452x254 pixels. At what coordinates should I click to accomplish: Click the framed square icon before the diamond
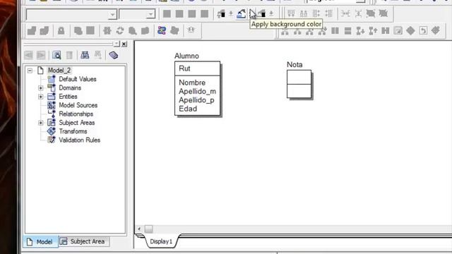[x=398, y=30]
